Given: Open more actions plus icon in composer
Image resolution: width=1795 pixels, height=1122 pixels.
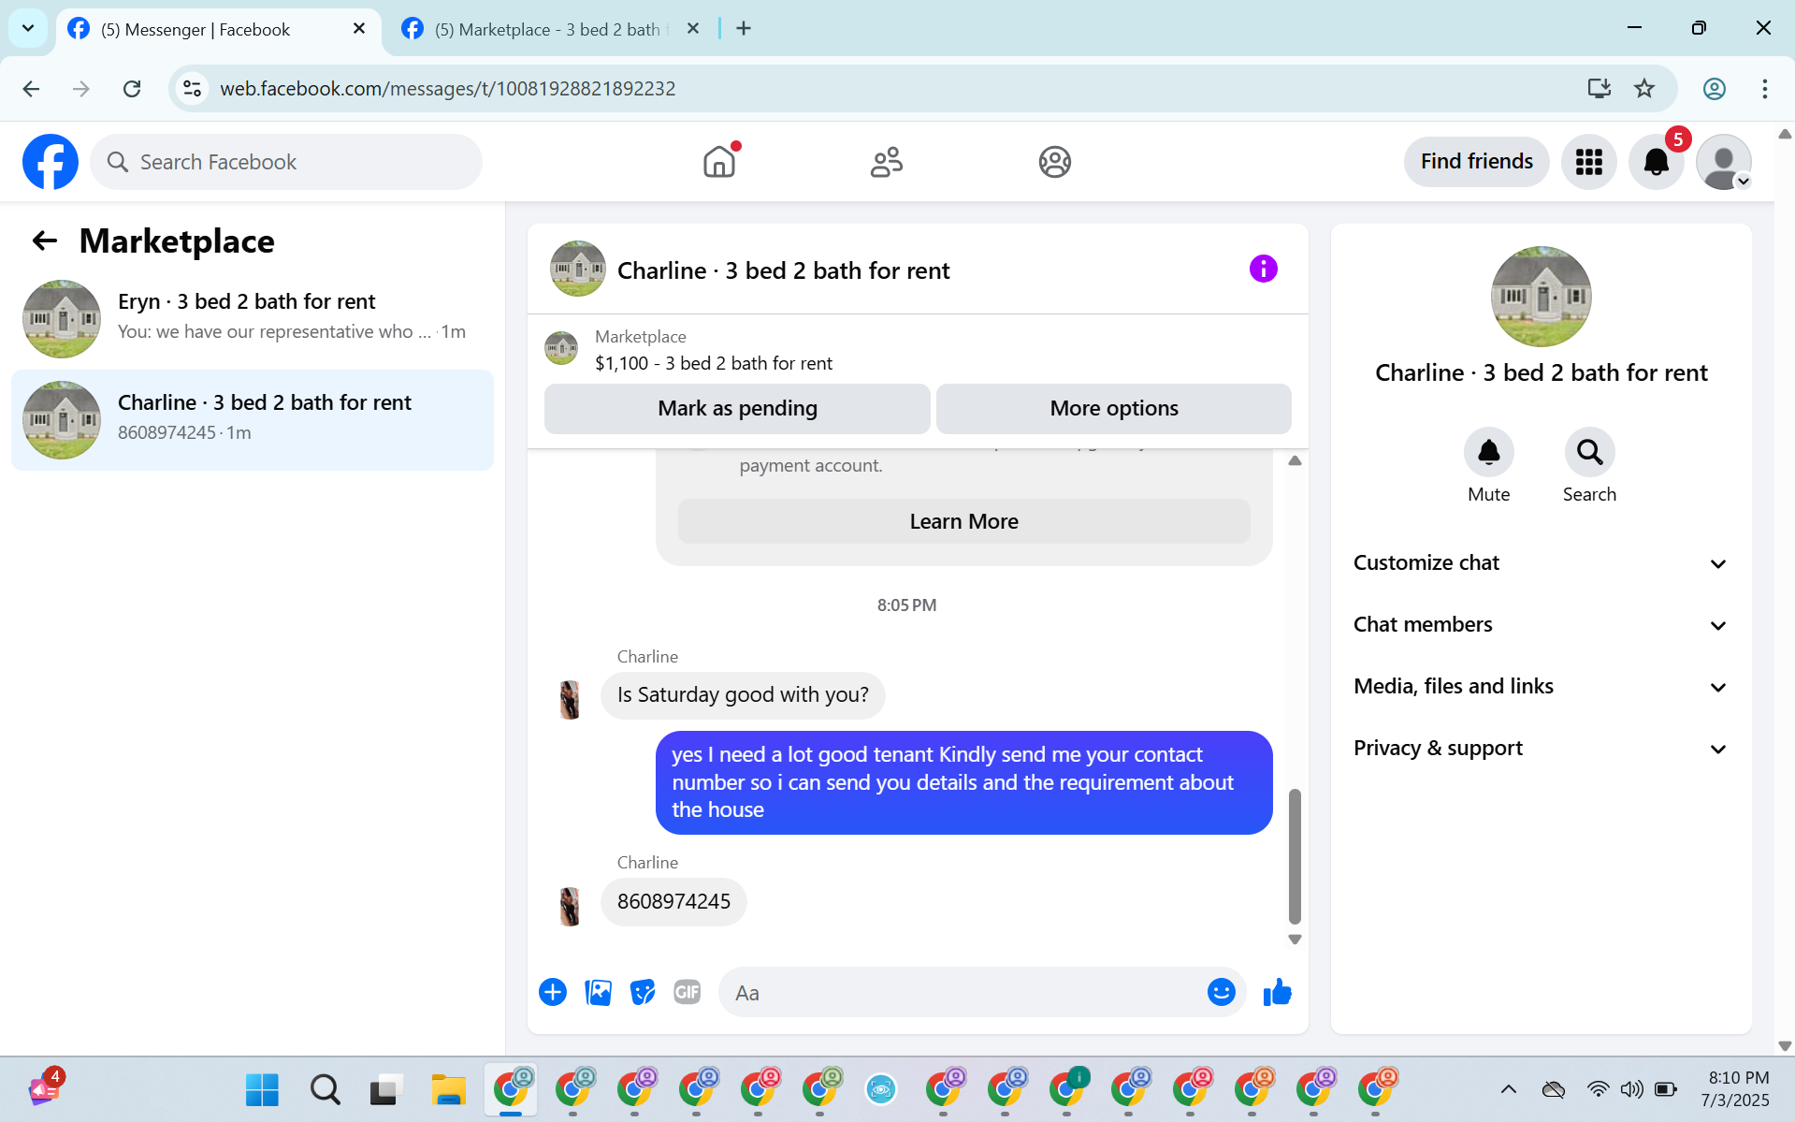Looking at the screenshot, I should (553, 992).
